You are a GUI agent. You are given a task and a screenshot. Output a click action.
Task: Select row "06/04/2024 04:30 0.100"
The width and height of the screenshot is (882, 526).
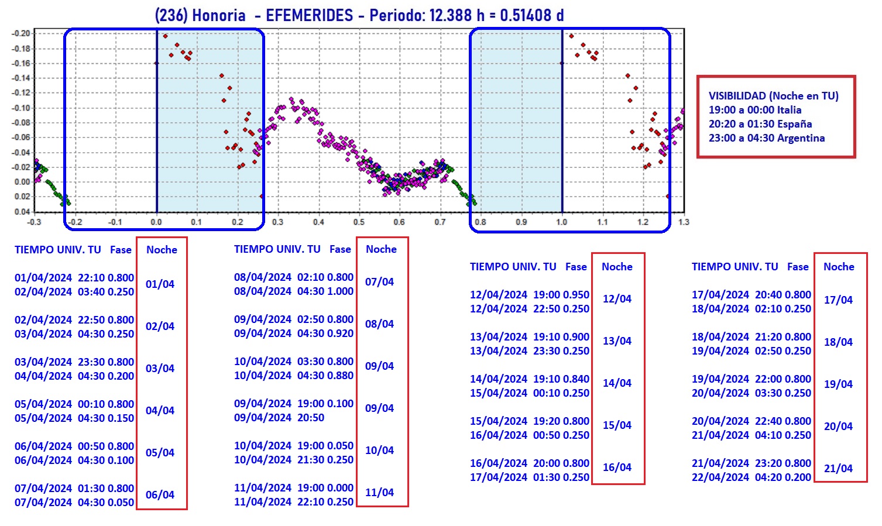coord(74,460)
